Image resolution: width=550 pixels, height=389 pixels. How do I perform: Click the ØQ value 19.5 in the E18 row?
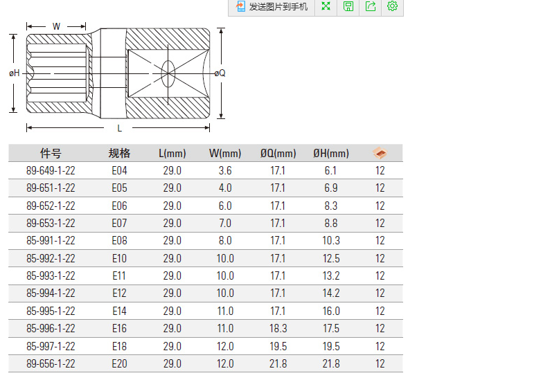(278, 347)
